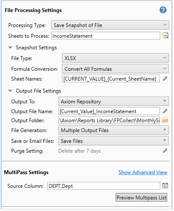Click into the Sheets to Process field
Image resolution: width=174 pixels, height=211 pixels.
[x=106, y=36]
